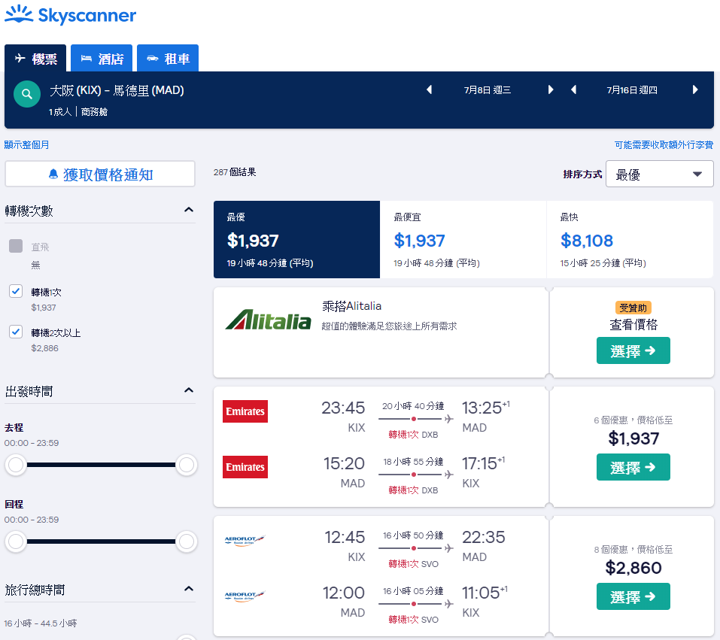Click the $2,860 Aeroflot price
The image size is (720, 640).
tap(633, 568)
